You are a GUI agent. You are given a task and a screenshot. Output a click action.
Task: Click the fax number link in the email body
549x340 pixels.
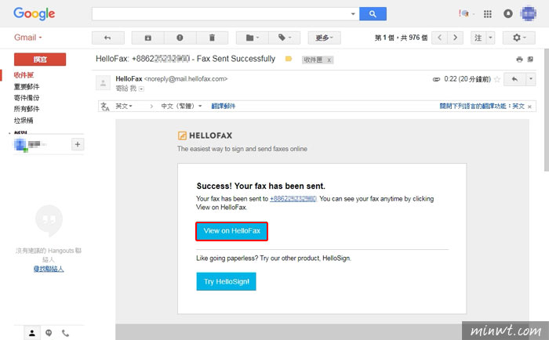click(293, 199)
